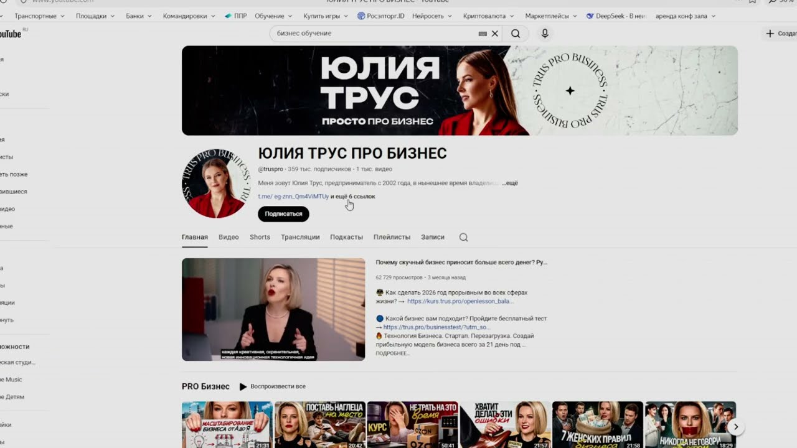Screen dimensions: 797x448
Task: Open the t.me channel link
Action: [293, 197]
